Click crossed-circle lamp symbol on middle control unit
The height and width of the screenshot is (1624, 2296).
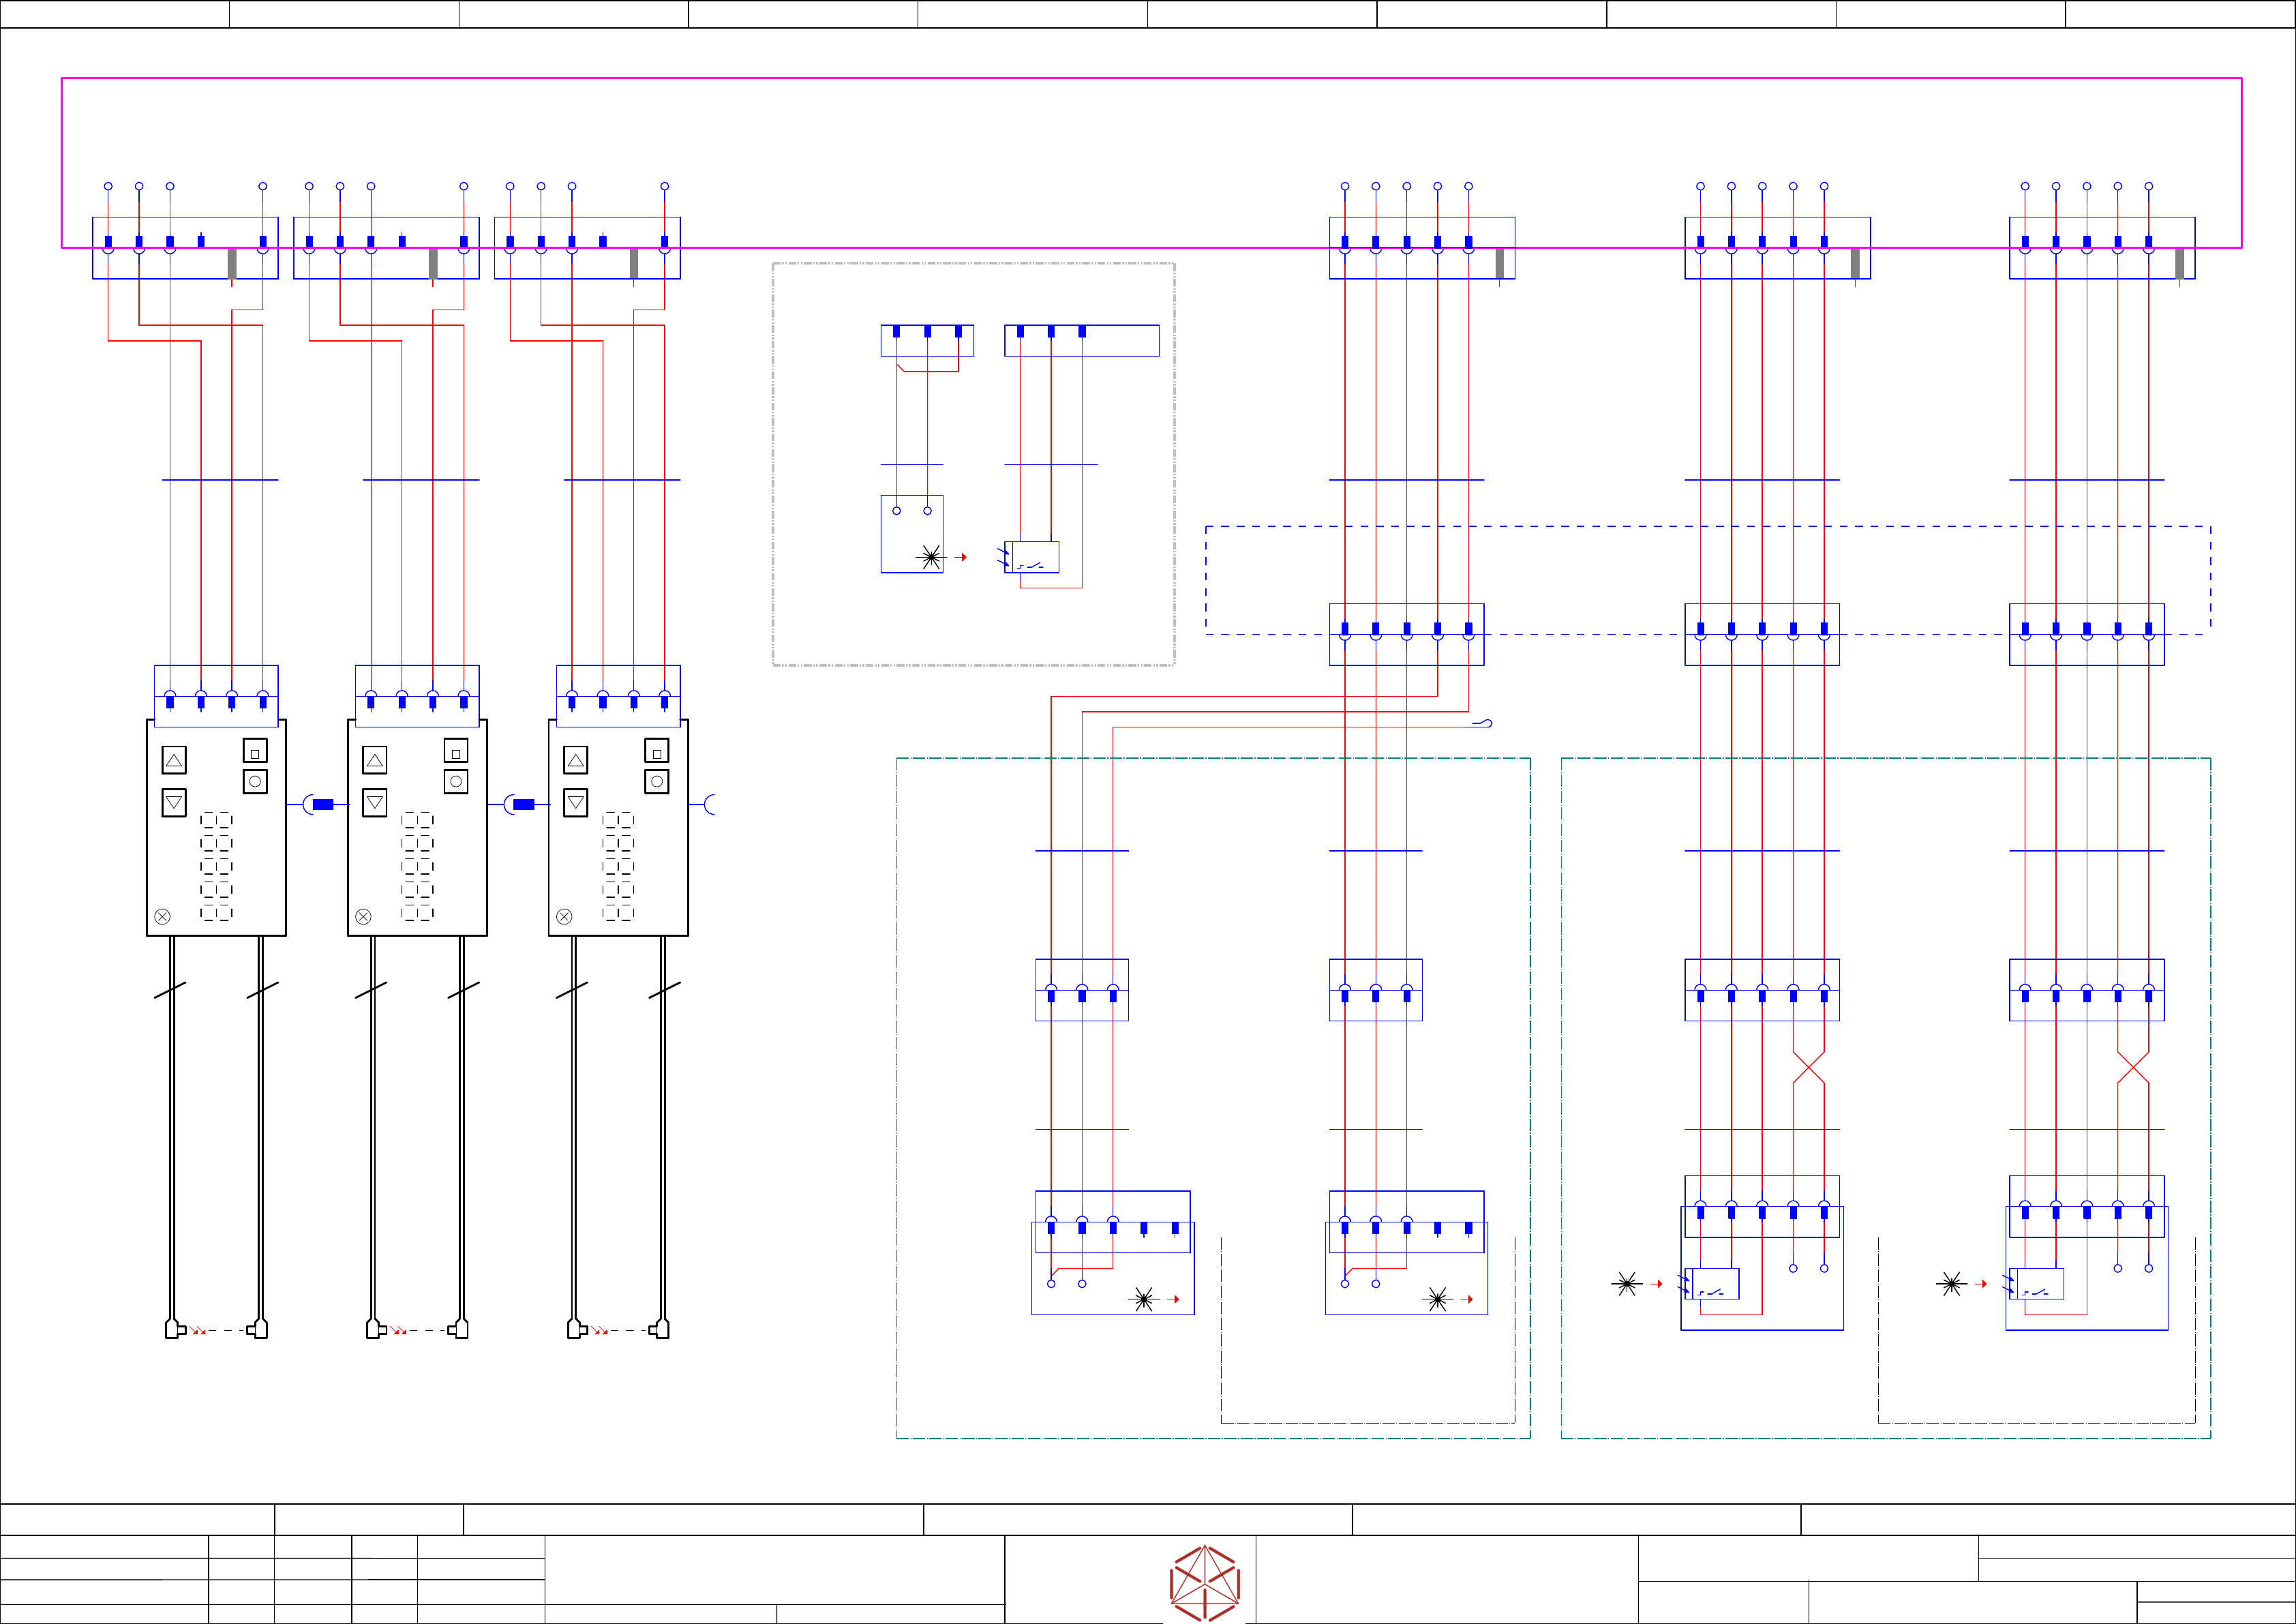[363, 917]
